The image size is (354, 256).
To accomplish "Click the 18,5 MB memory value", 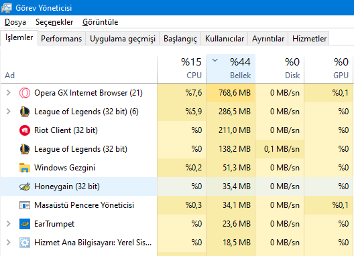I will click(237, 243).
